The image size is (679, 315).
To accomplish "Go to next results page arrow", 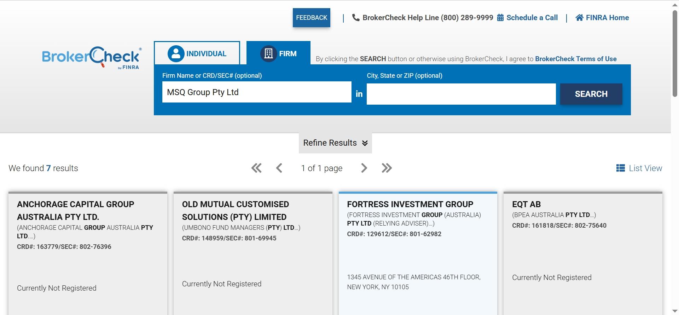I will 364,168.
